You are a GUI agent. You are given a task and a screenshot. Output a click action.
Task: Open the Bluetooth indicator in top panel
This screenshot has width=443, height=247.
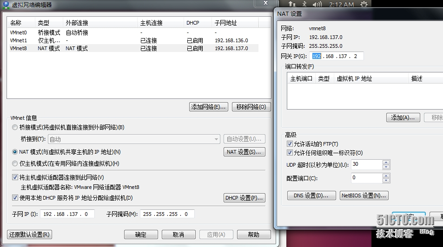pyautogui.click(x=304, y=4)
